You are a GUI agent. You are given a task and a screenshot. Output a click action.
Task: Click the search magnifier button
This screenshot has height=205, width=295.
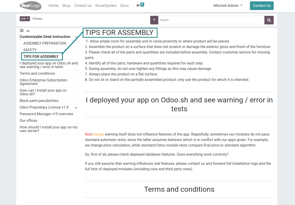pyautogui.click(x=269, y=20)
